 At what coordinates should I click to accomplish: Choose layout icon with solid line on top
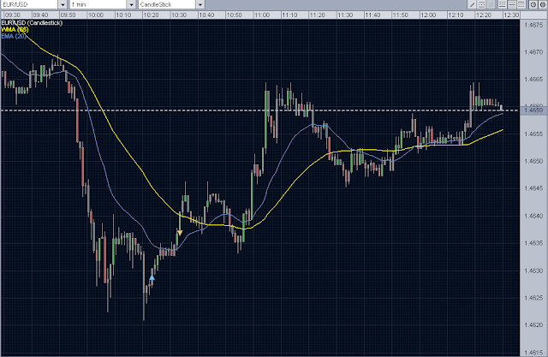coord(521,4)
